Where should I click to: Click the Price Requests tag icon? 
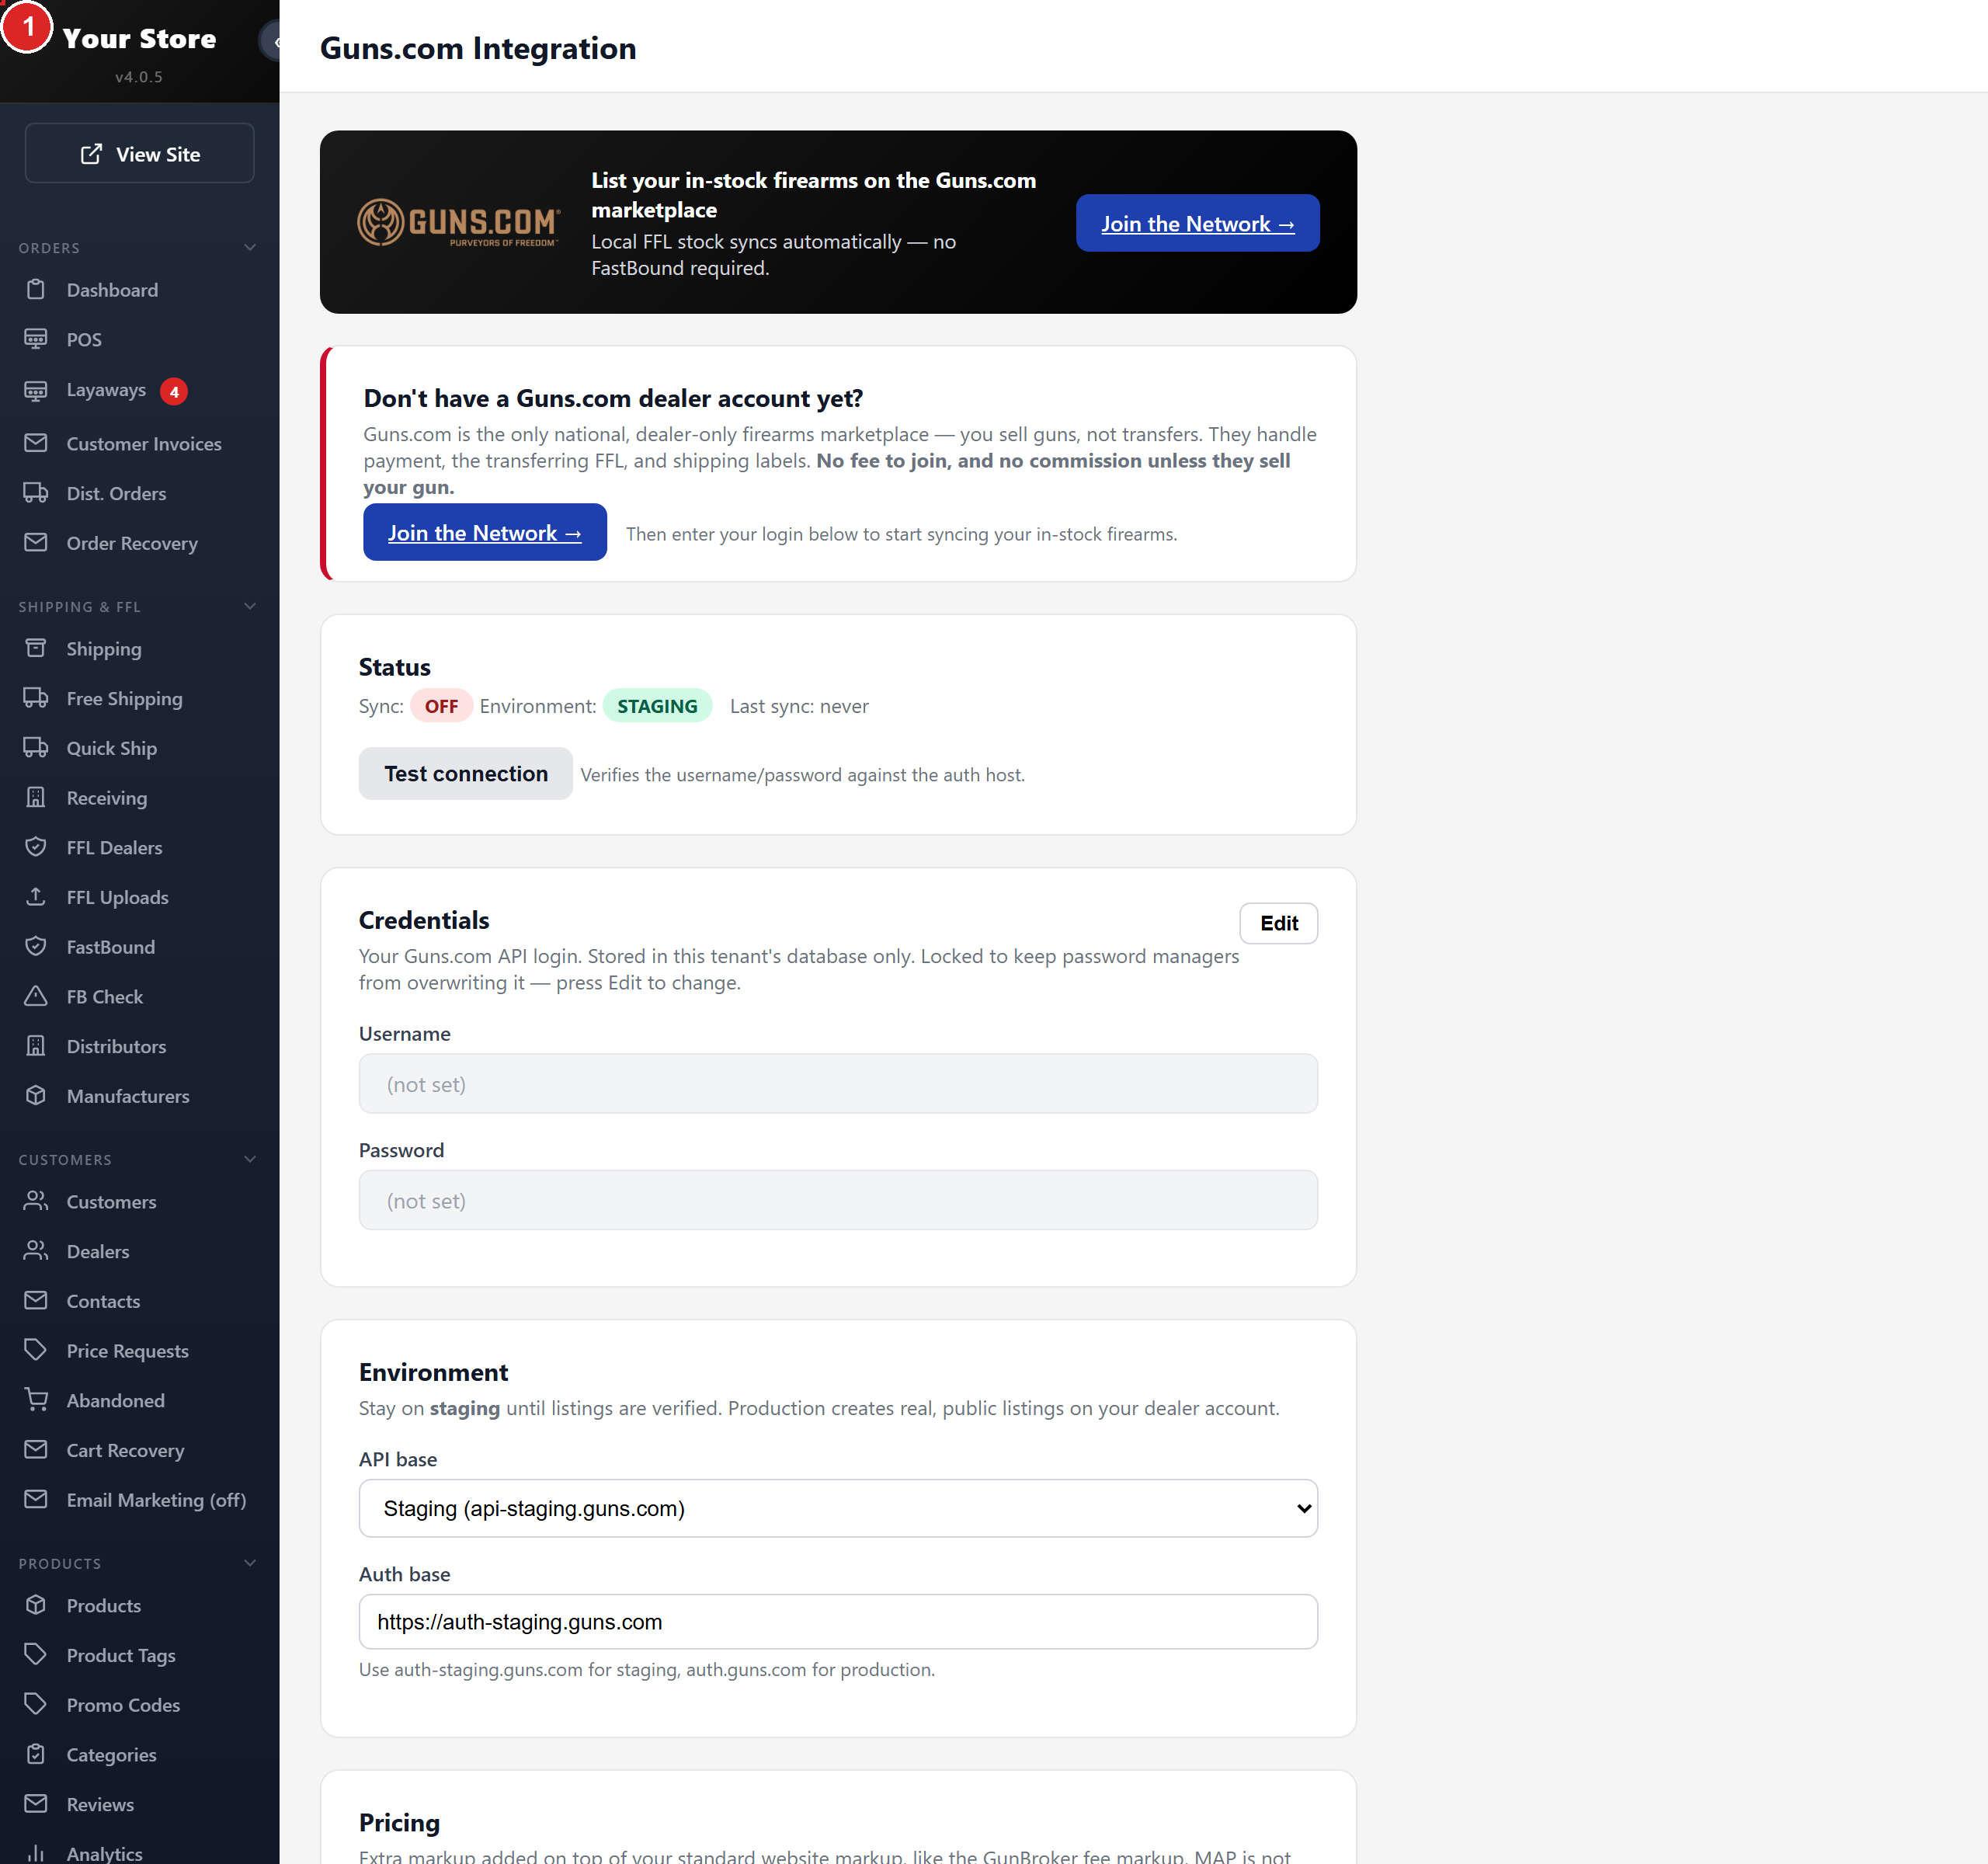36,1350
